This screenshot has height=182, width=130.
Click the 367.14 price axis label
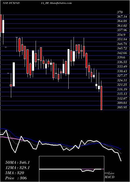coord(122,17)
